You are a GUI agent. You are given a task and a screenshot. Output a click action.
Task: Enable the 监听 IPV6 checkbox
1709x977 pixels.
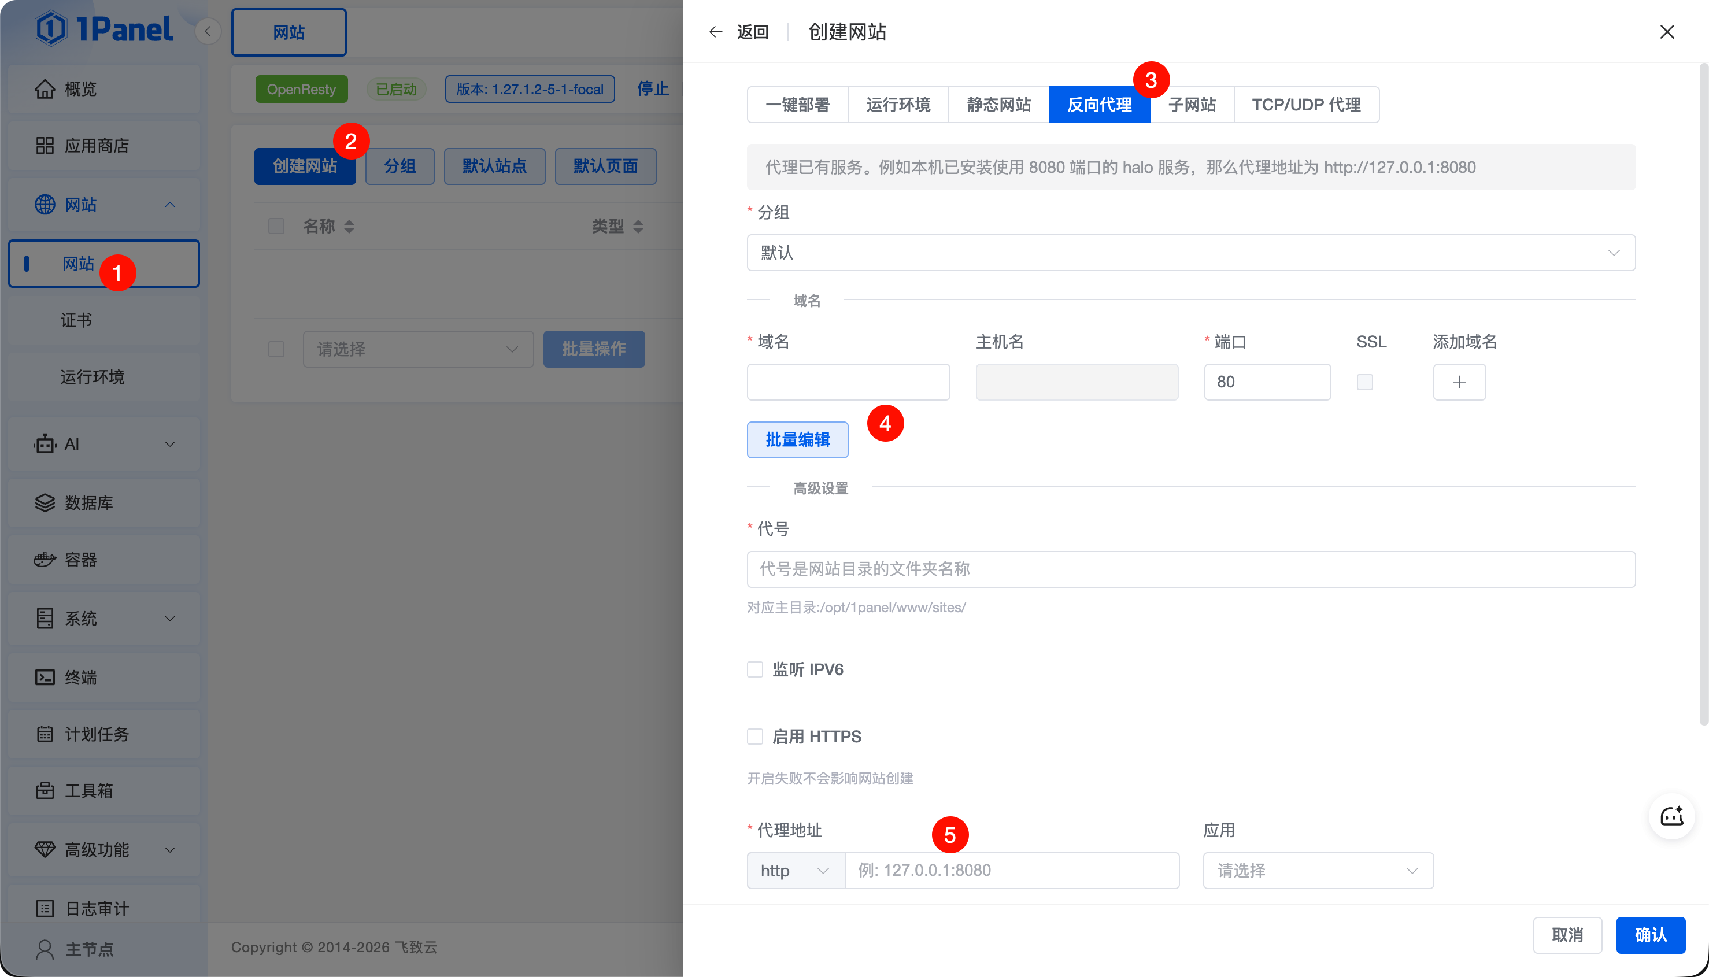click(755, 669)
